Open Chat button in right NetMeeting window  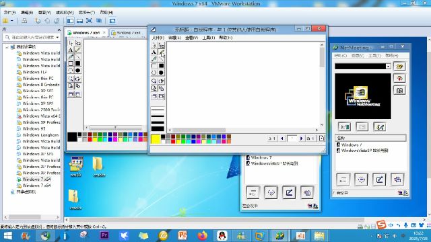click(361, 179)
